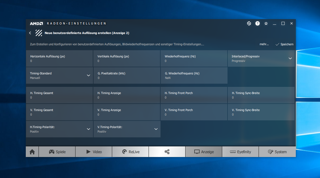Click the mehr... link
This screenshot has width=320, height=178.
(x=264, y=44)
